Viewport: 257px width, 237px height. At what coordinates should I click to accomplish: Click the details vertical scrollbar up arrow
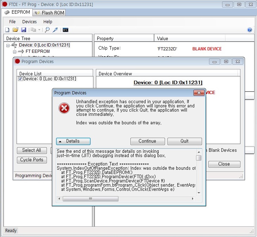coord(199,152)
